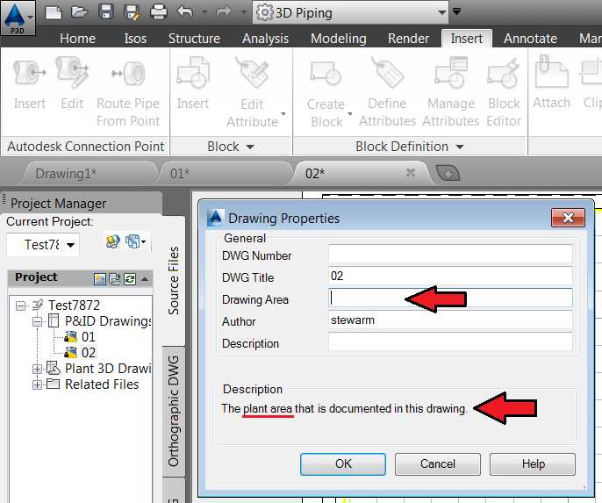This screenshot has height=503, width=602.
Task: Redo the last undone action
Action: click(224, 12)
